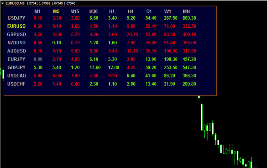Click the AUDUSD pair label

16,51
